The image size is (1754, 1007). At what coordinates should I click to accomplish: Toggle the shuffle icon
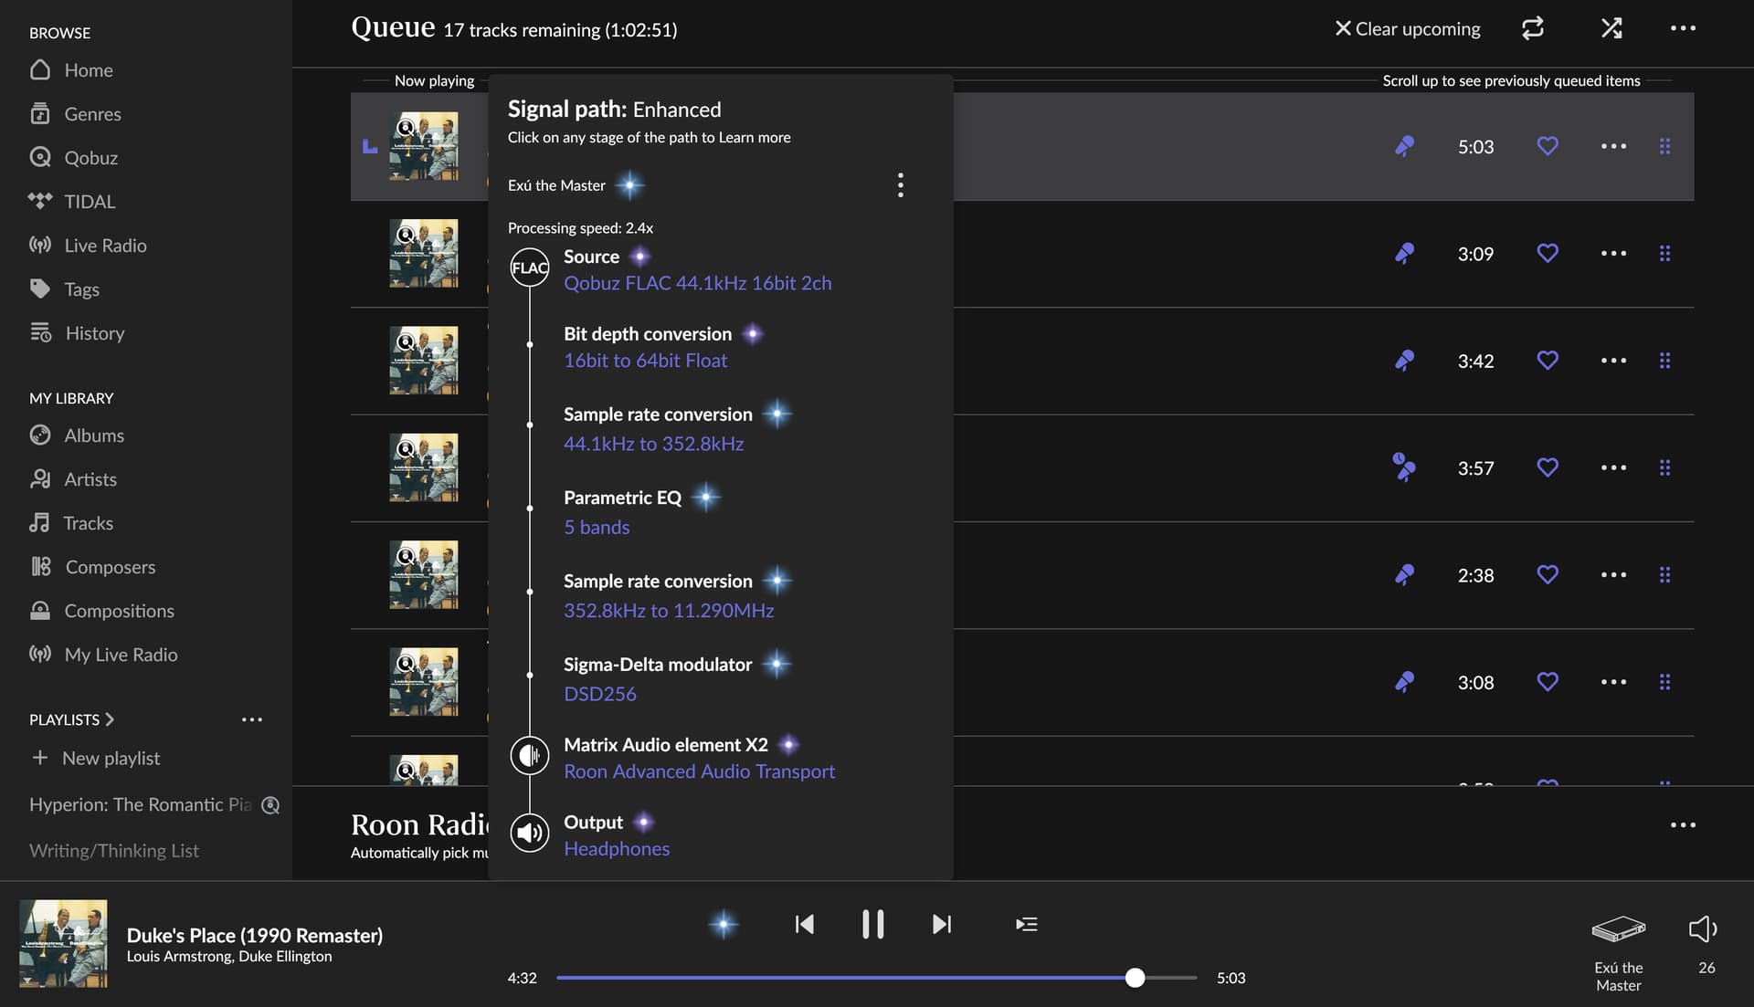(x=1611, y=28)
